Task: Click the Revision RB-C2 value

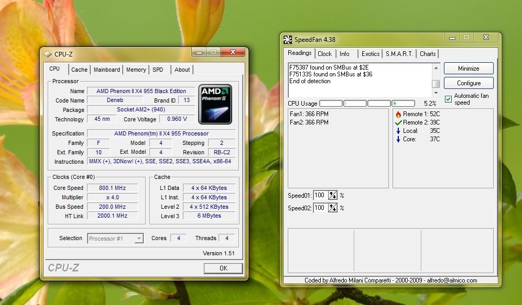Action: (222, 152)
